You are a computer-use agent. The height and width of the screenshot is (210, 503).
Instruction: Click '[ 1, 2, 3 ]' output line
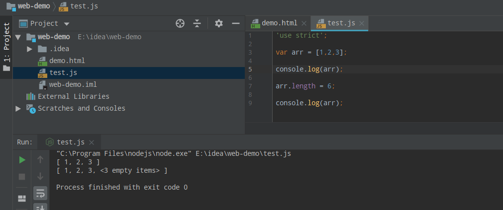point(78,162)
